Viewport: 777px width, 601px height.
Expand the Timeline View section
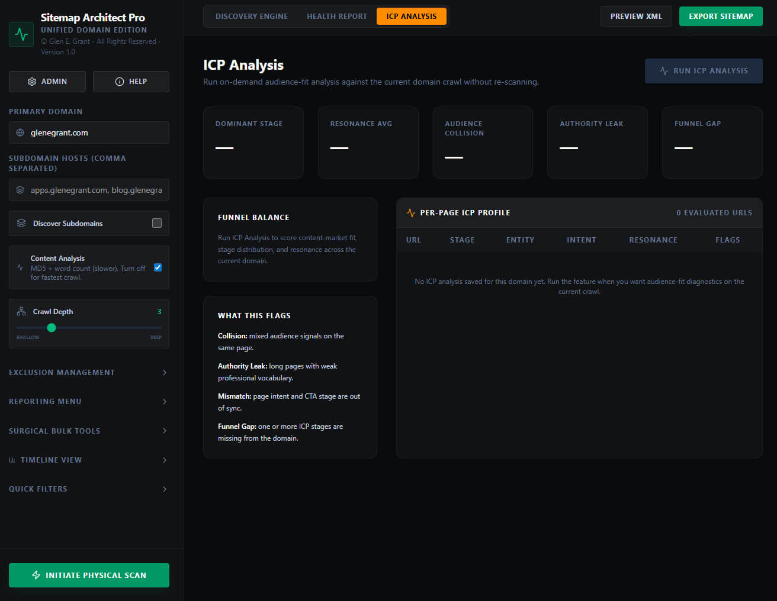point(89,460)
